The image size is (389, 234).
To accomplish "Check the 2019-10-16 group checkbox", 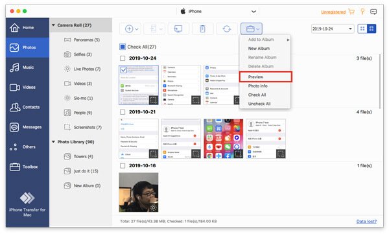I will pos(123,166).
